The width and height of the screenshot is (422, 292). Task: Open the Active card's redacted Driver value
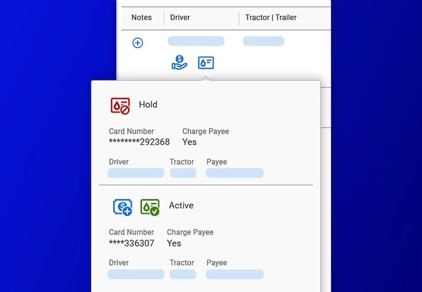point(136,274)
